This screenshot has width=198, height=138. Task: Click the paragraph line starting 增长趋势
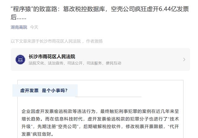pos(100,119)
